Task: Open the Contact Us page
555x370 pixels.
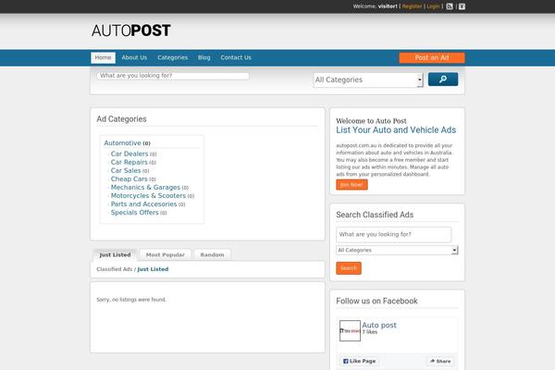Action: (236, 57)
